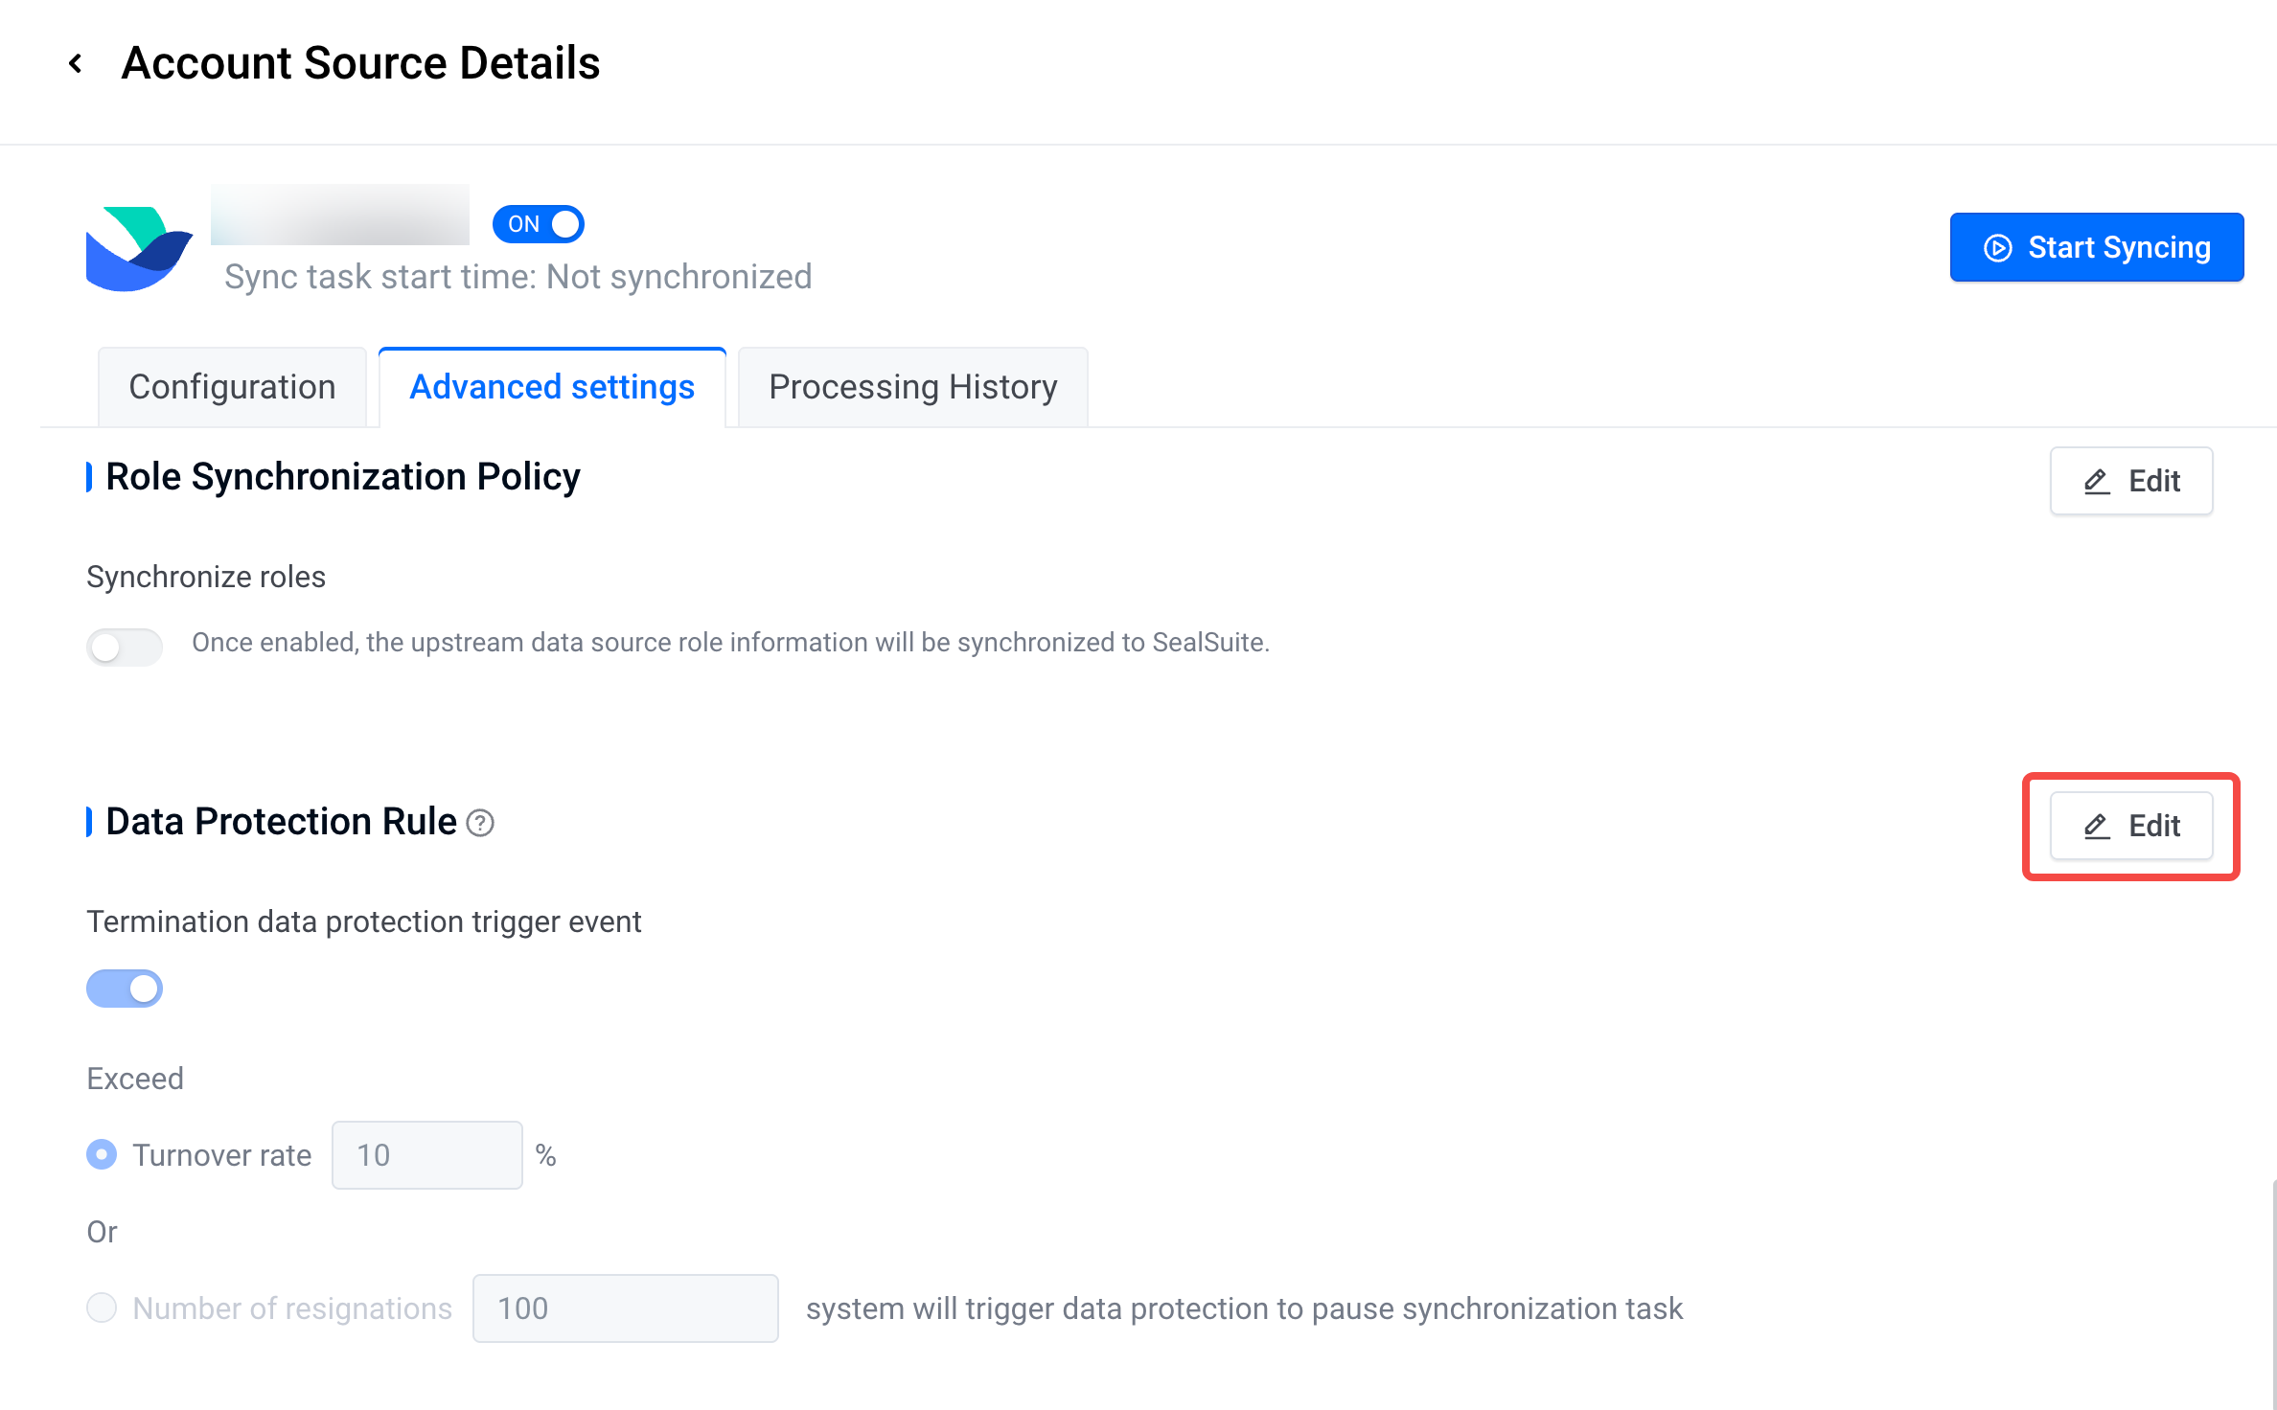2277x1410 pixels.
Task: Click the blurred account source name
Action: coord(340,216)
